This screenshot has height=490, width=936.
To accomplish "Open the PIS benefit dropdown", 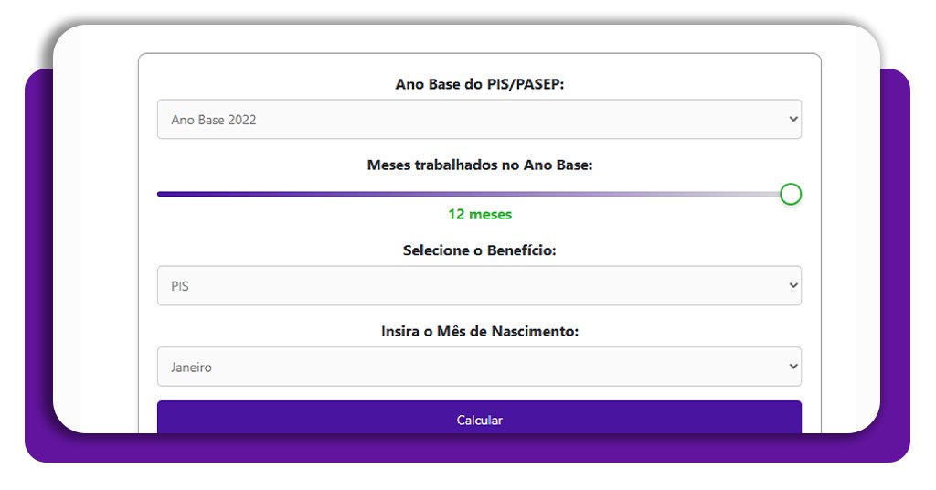I will (479, 286).
